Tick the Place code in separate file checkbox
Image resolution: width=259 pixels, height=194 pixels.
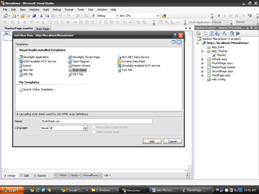pyautogui.click(x=94, y=127)
